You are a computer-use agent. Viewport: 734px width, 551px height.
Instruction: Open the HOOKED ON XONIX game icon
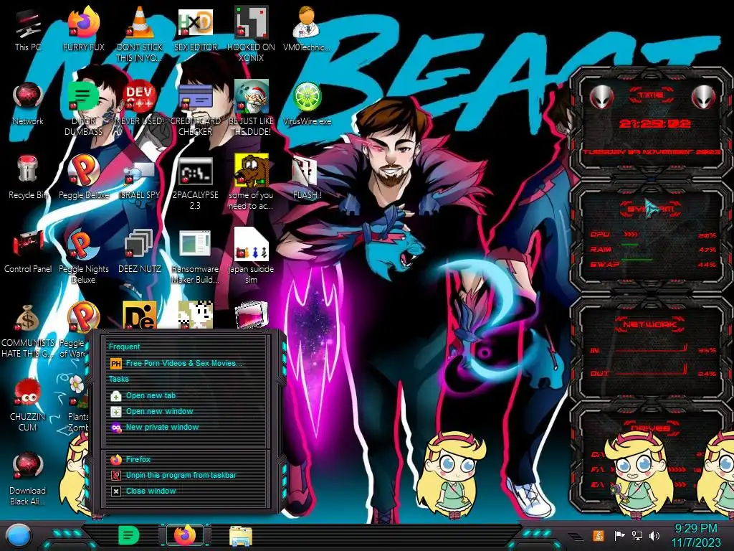[x=251, y=34]
